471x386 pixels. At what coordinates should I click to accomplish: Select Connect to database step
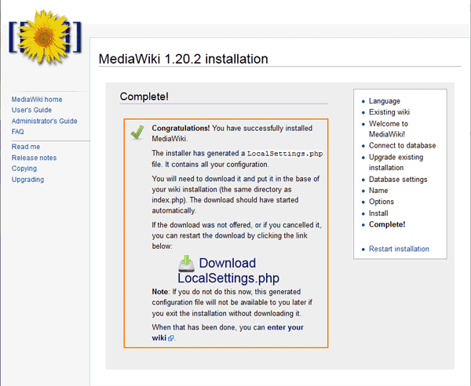pos(402,146)
